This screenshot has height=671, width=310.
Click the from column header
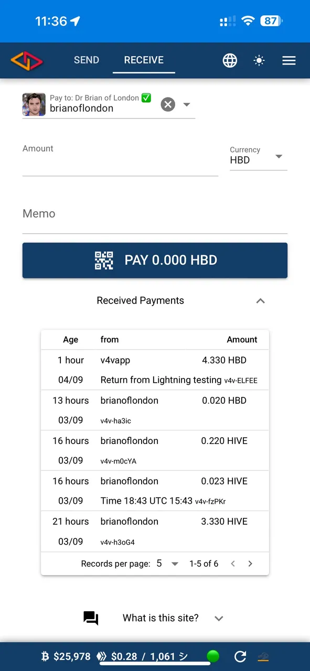110,340
